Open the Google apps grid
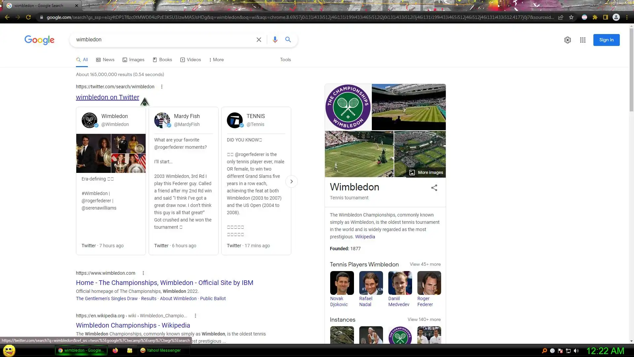 click(x=582, y=40)
